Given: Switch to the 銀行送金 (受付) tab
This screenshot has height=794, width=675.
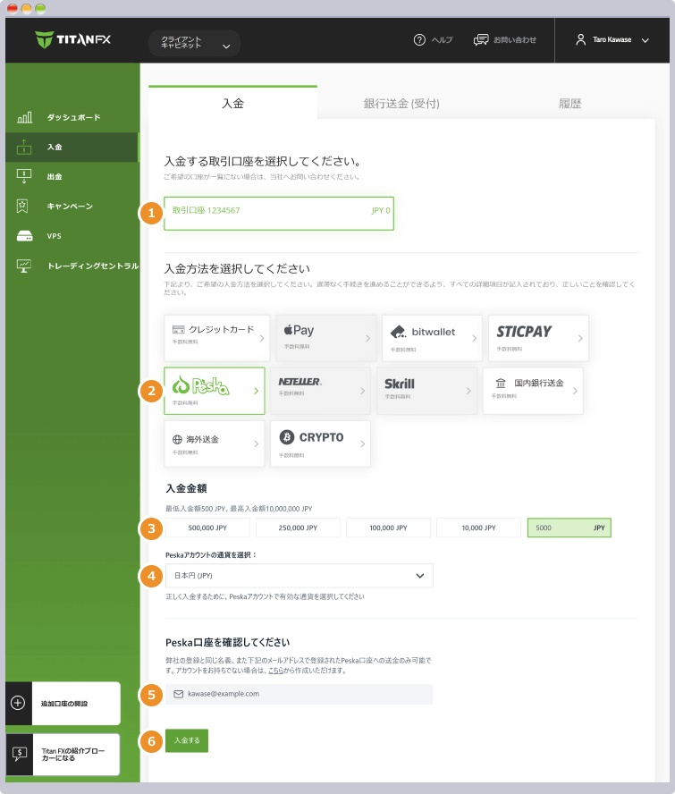Looking at the screenshot, I should (x=401, y=104).
